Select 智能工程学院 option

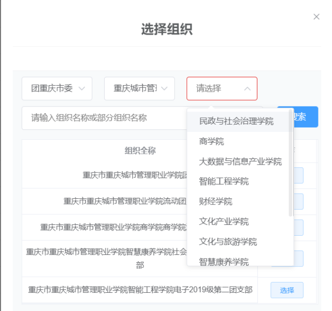[238, 182]
